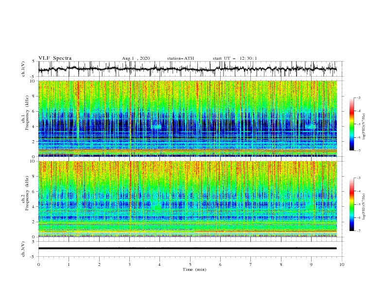385x297 pixels.
Task: Click tick label '3' on the Time axis
Action: click(130, 264)
